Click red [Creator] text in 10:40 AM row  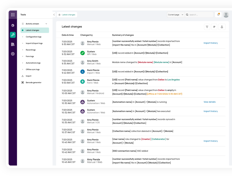[146, 139]
